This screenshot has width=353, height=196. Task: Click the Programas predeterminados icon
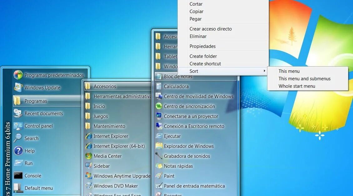pyautogui.click(x=18, y=75)
